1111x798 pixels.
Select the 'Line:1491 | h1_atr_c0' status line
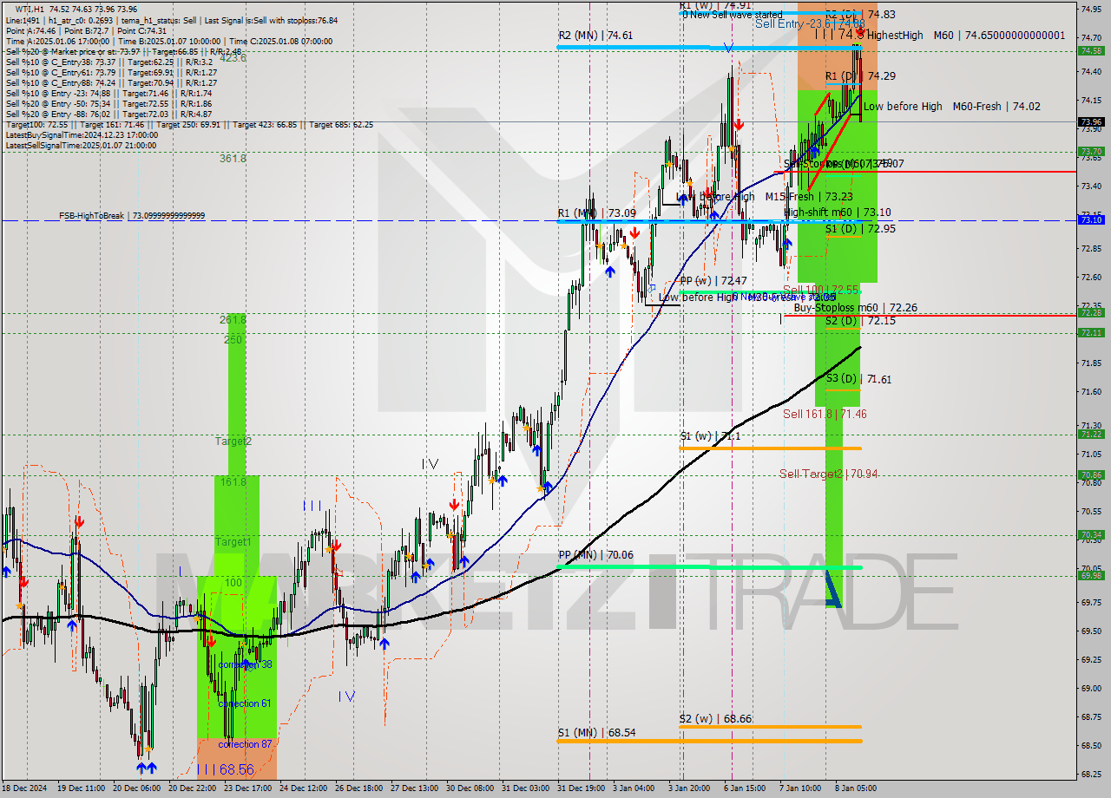(x=171, y=20)
